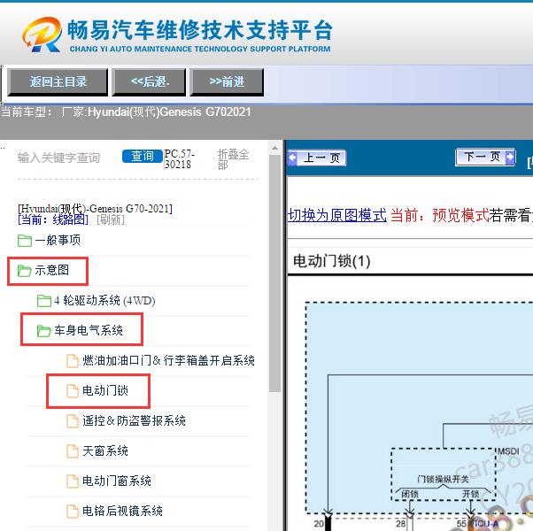
Task: Click the tree panel scroll up arrow
Action: [x=274, y=148]
